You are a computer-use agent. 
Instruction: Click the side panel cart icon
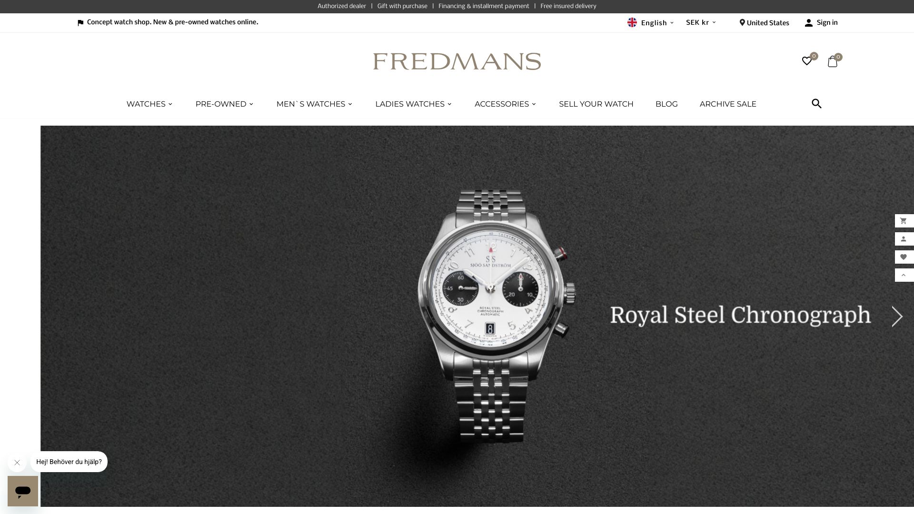904,221
